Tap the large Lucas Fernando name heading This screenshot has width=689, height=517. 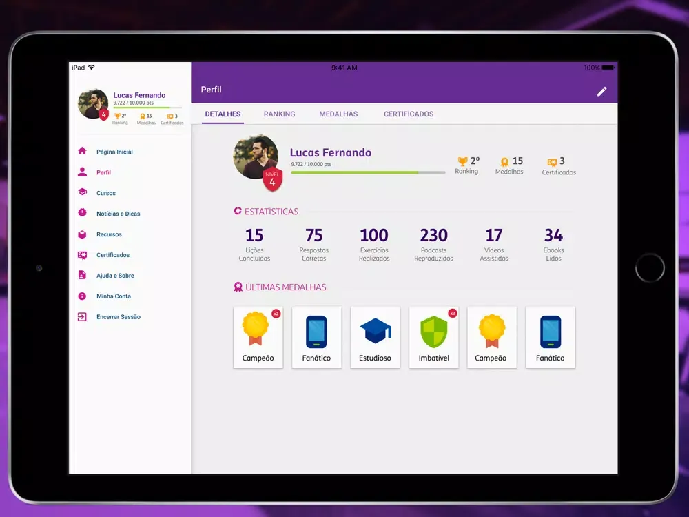pos(331,152)
